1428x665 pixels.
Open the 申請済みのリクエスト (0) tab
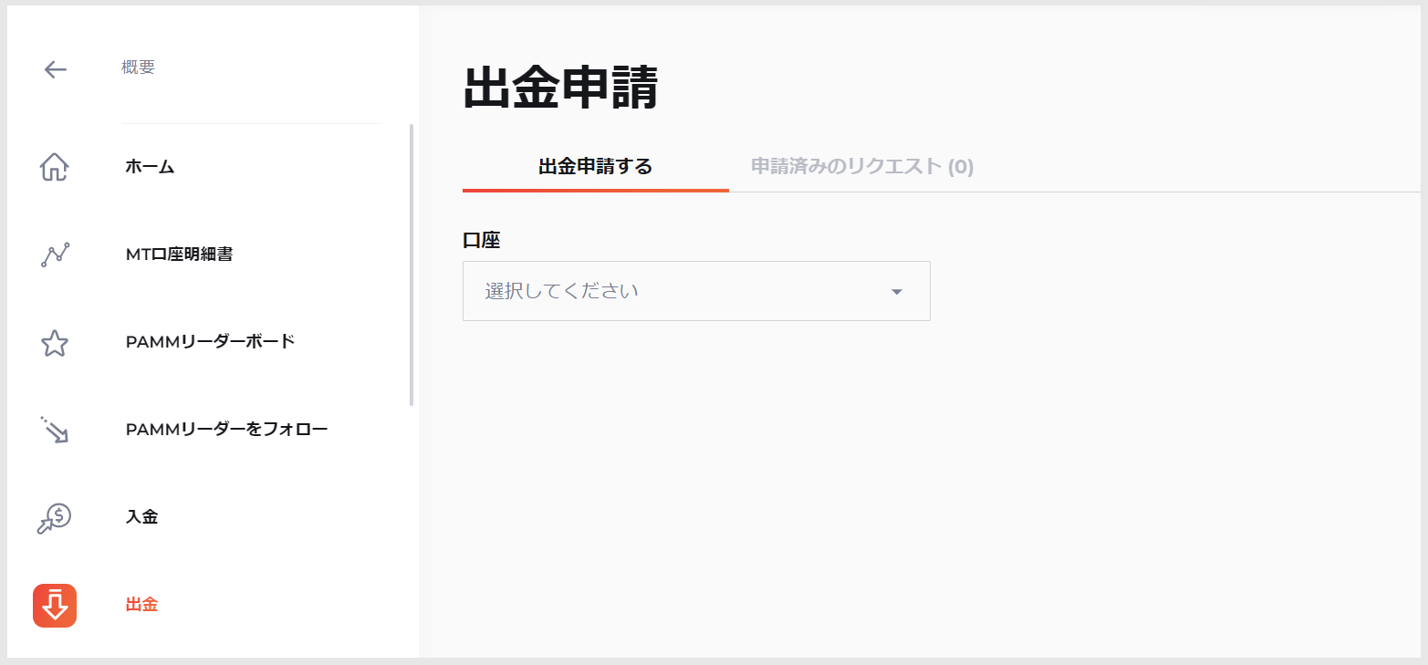[861, 167]
